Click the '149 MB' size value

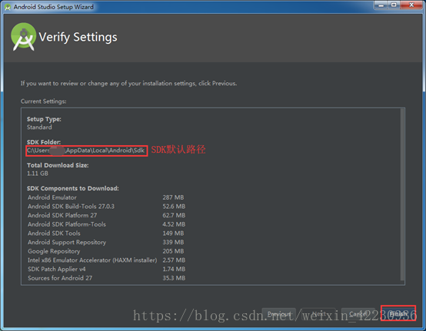[x=173, y=233]
